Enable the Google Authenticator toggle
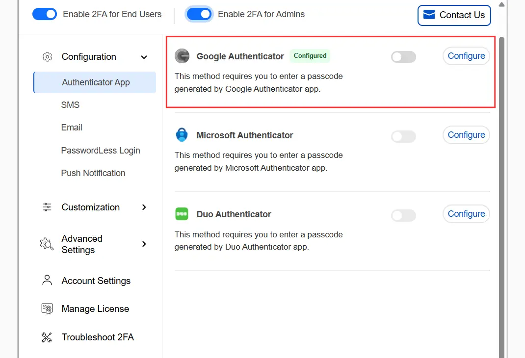The image size is (525, 358). point(403,57)
